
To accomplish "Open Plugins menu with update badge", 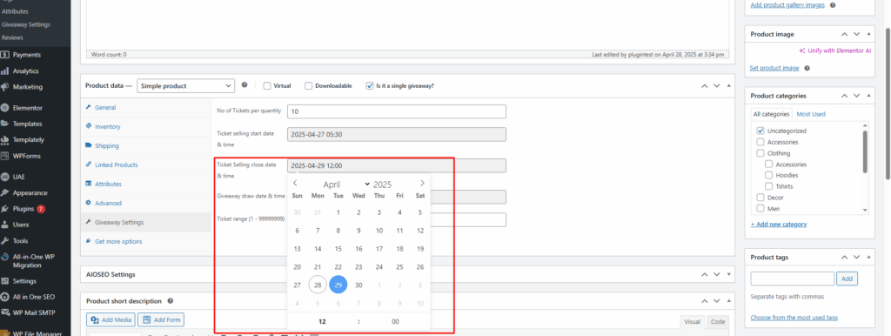I will click(x=23, y=209).
